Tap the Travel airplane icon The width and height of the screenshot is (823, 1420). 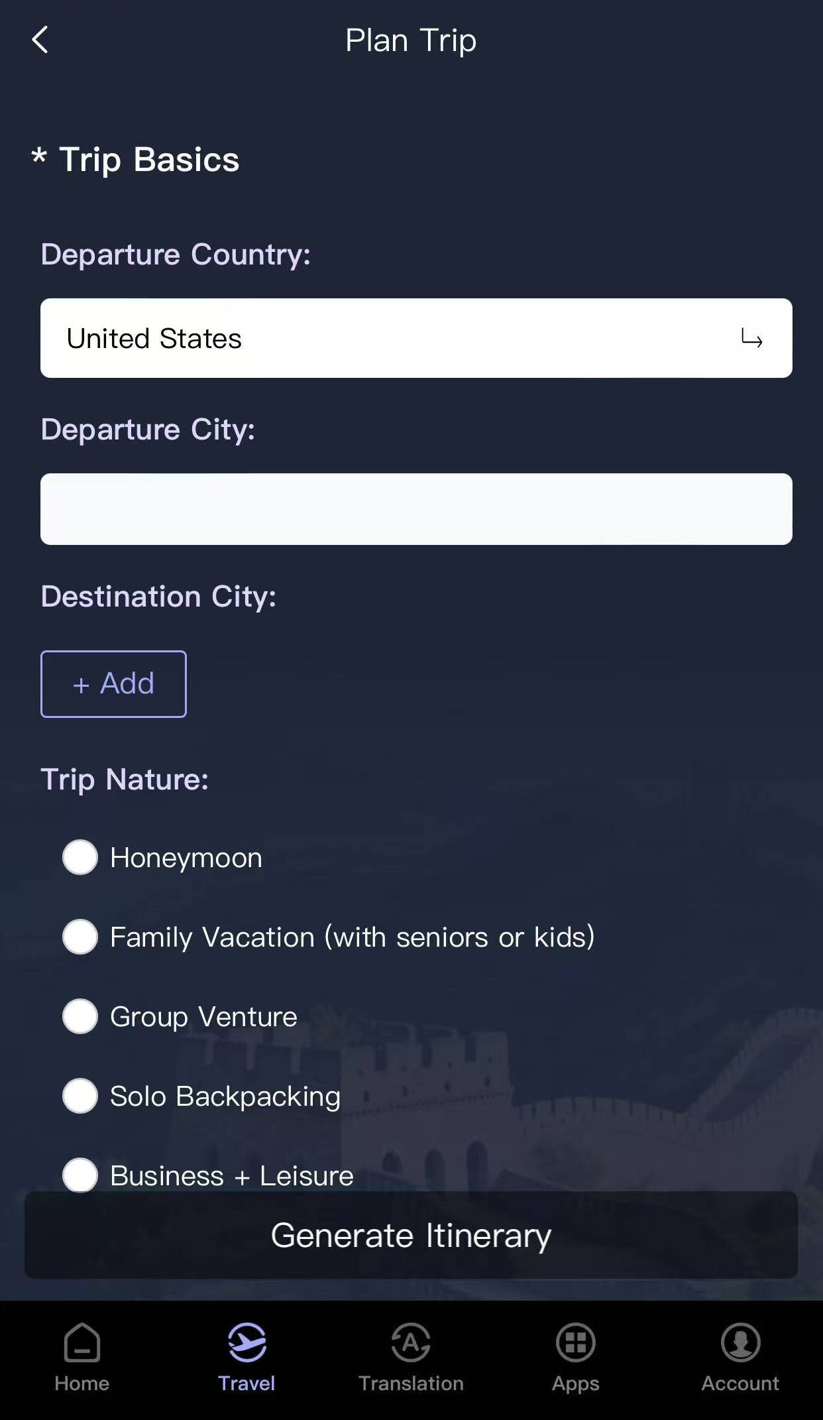click(x=247, y=1342)
